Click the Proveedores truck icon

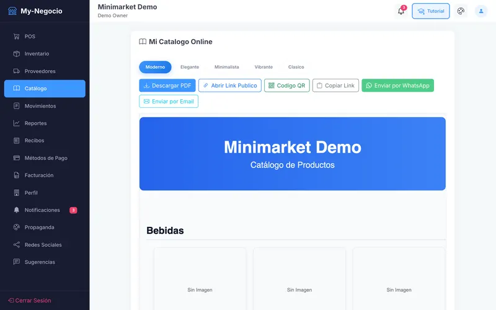click(17, 71)
